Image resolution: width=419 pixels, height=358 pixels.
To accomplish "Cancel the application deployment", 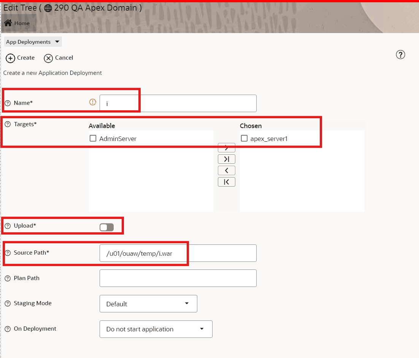I will click(x=59, y=58).
